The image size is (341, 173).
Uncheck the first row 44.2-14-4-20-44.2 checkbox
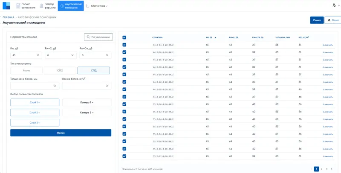pos(124,45)
